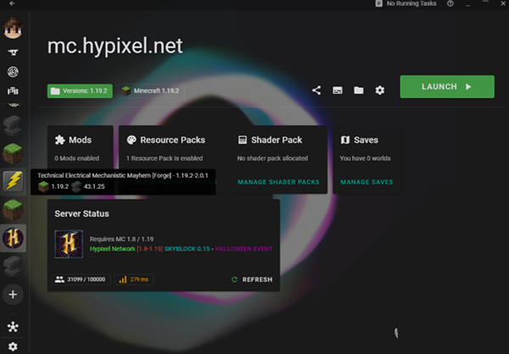The image size is (509, 354).
Task: Open the share icon beside Launch
Action: (x=316, y=90)
